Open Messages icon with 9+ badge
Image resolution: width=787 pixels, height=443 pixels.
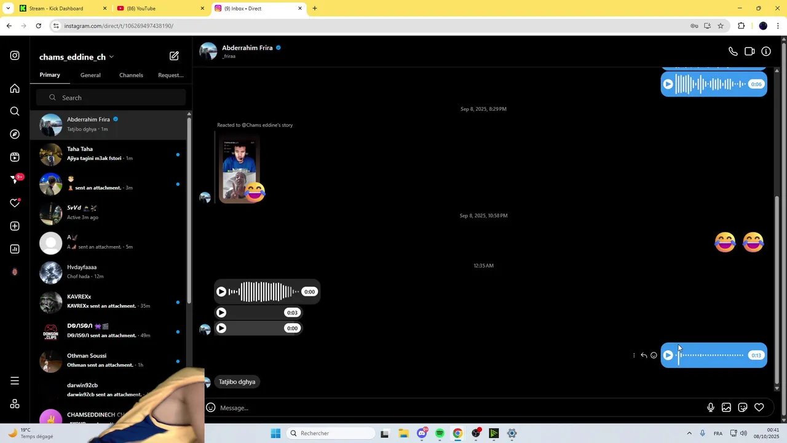[15, 180]
